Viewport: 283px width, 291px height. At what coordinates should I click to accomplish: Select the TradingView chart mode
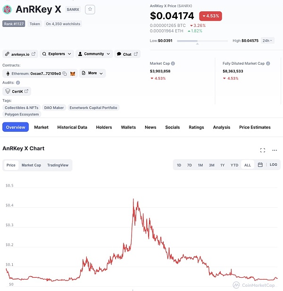click(58, 165)
